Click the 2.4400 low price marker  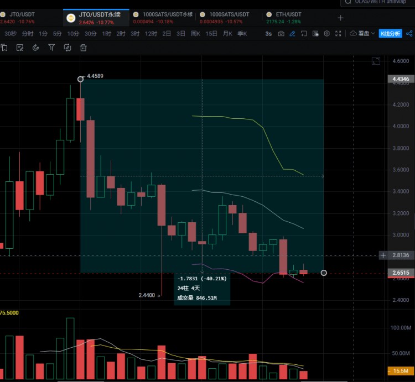coord(147,295)
